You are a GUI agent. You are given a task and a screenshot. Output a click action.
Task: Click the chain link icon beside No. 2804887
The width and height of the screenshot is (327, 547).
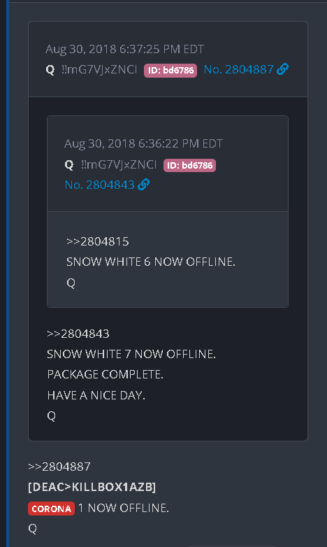(282, 69)
